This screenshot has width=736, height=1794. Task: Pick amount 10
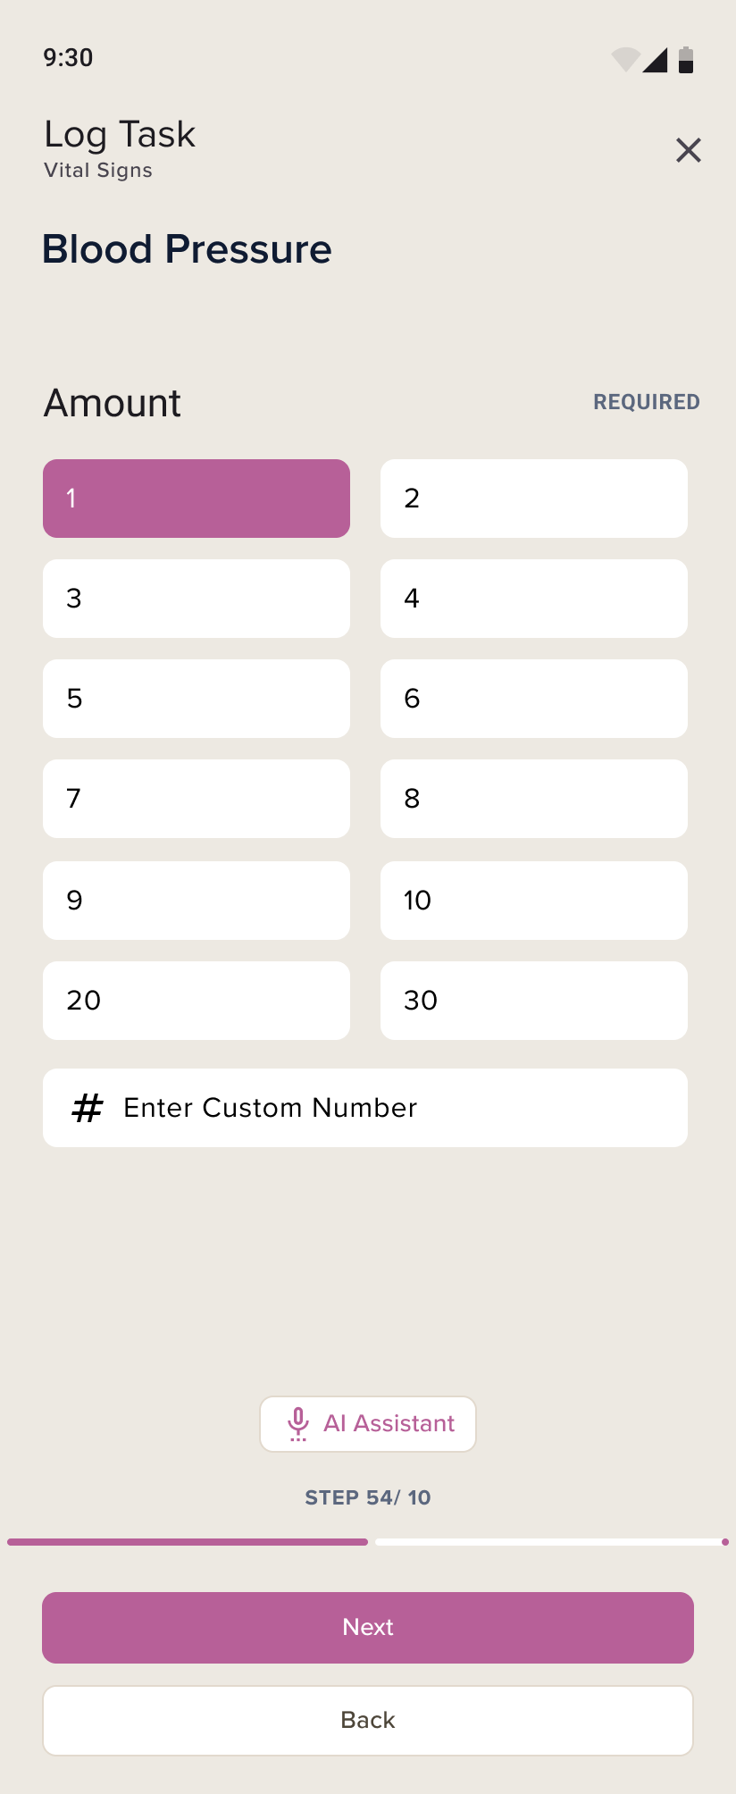(534, 901)
